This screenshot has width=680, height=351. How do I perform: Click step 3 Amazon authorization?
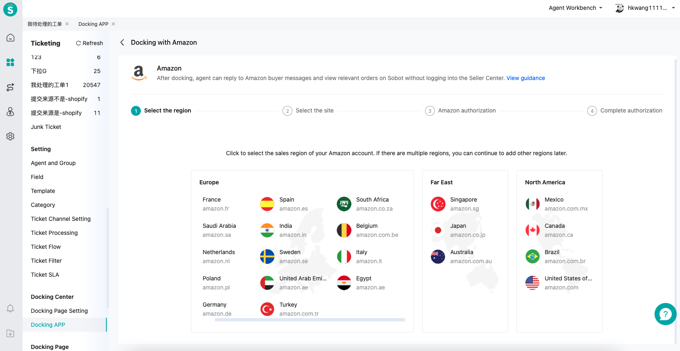[x=460, y=110]
